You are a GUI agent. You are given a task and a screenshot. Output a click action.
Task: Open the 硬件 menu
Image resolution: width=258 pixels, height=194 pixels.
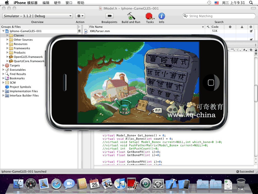click(x=57, y=3)
